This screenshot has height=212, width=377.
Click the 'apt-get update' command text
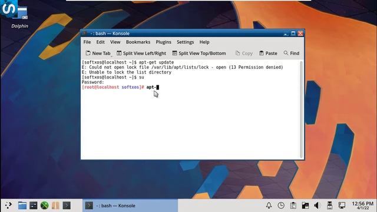pyautogui.click(x=156, y=62)
